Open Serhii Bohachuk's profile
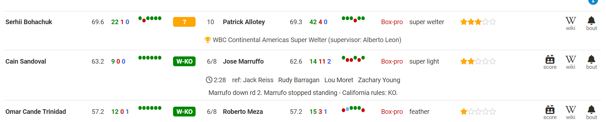 29,22
